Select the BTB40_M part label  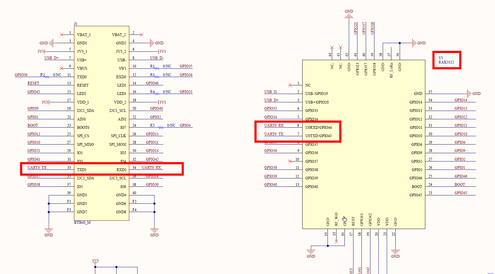[x=82, y=223]
